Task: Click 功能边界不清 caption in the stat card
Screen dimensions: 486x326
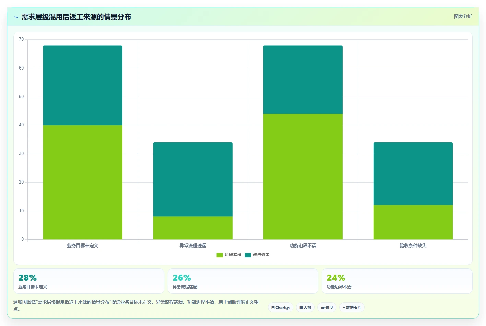Action: pos(339,287)
